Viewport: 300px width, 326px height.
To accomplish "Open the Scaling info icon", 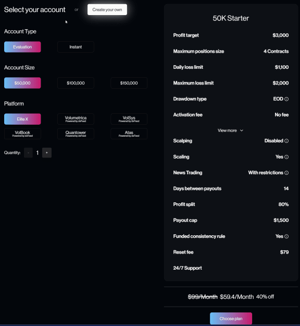I will pos(286,157).
